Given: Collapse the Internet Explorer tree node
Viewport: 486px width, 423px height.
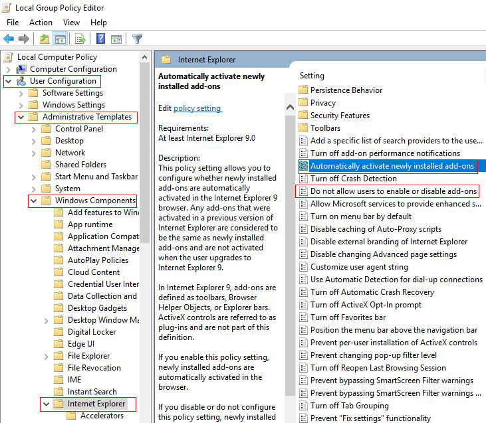Looking at the screenshot, I should point(47,404).
